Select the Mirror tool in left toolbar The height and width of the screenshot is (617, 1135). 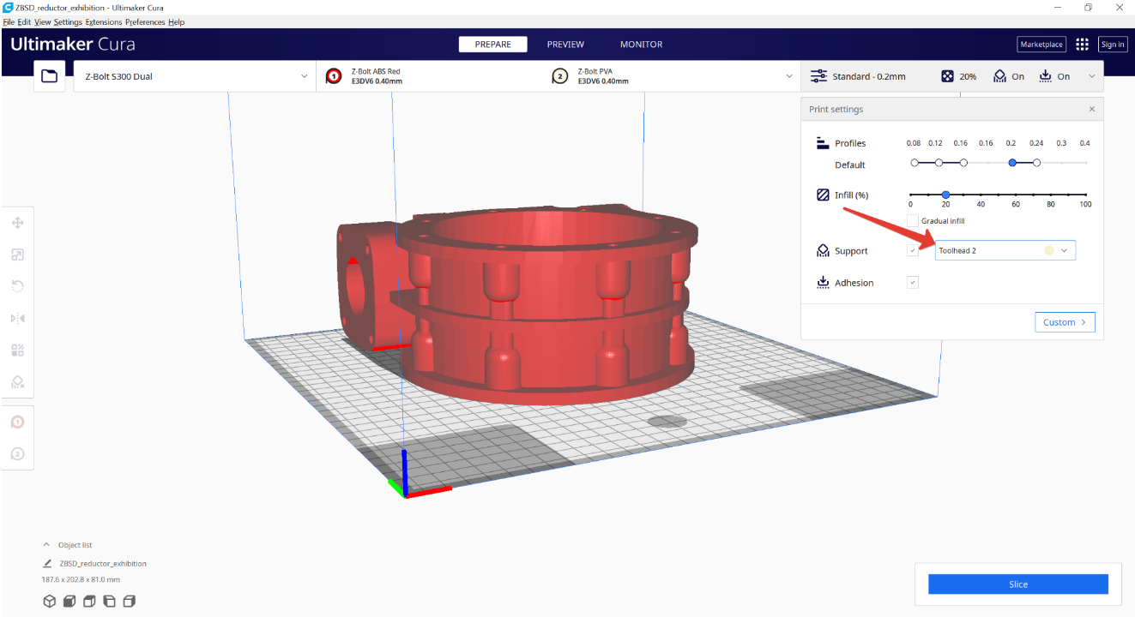click(x=17, y=318)
